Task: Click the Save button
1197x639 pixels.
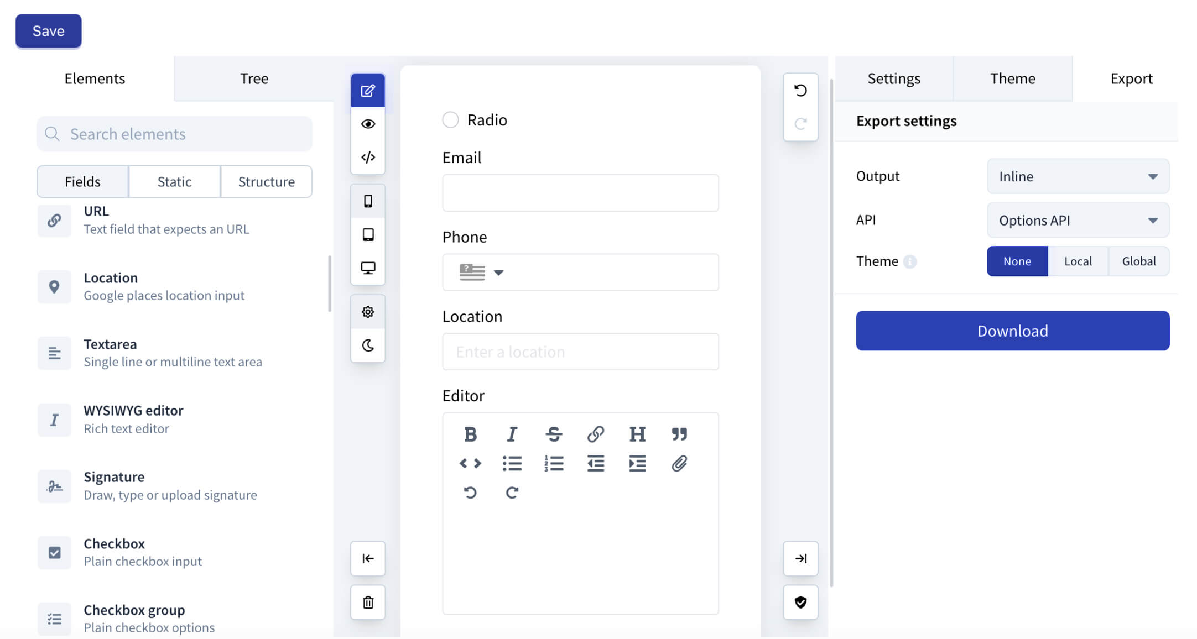Action: pyautogui.click(x=48, y=31)
